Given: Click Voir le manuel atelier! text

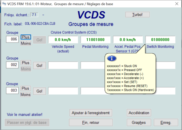Looking at the screenshot, I should click(x=25, y=115).
